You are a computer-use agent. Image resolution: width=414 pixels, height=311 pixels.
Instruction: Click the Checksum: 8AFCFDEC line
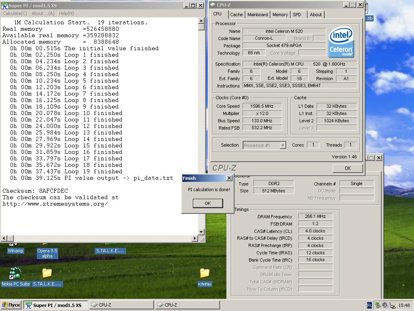click(35, 191)
